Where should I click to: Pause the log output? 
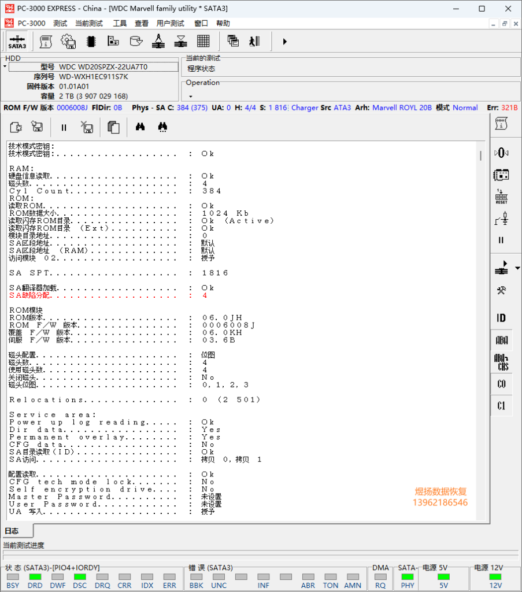64,128
